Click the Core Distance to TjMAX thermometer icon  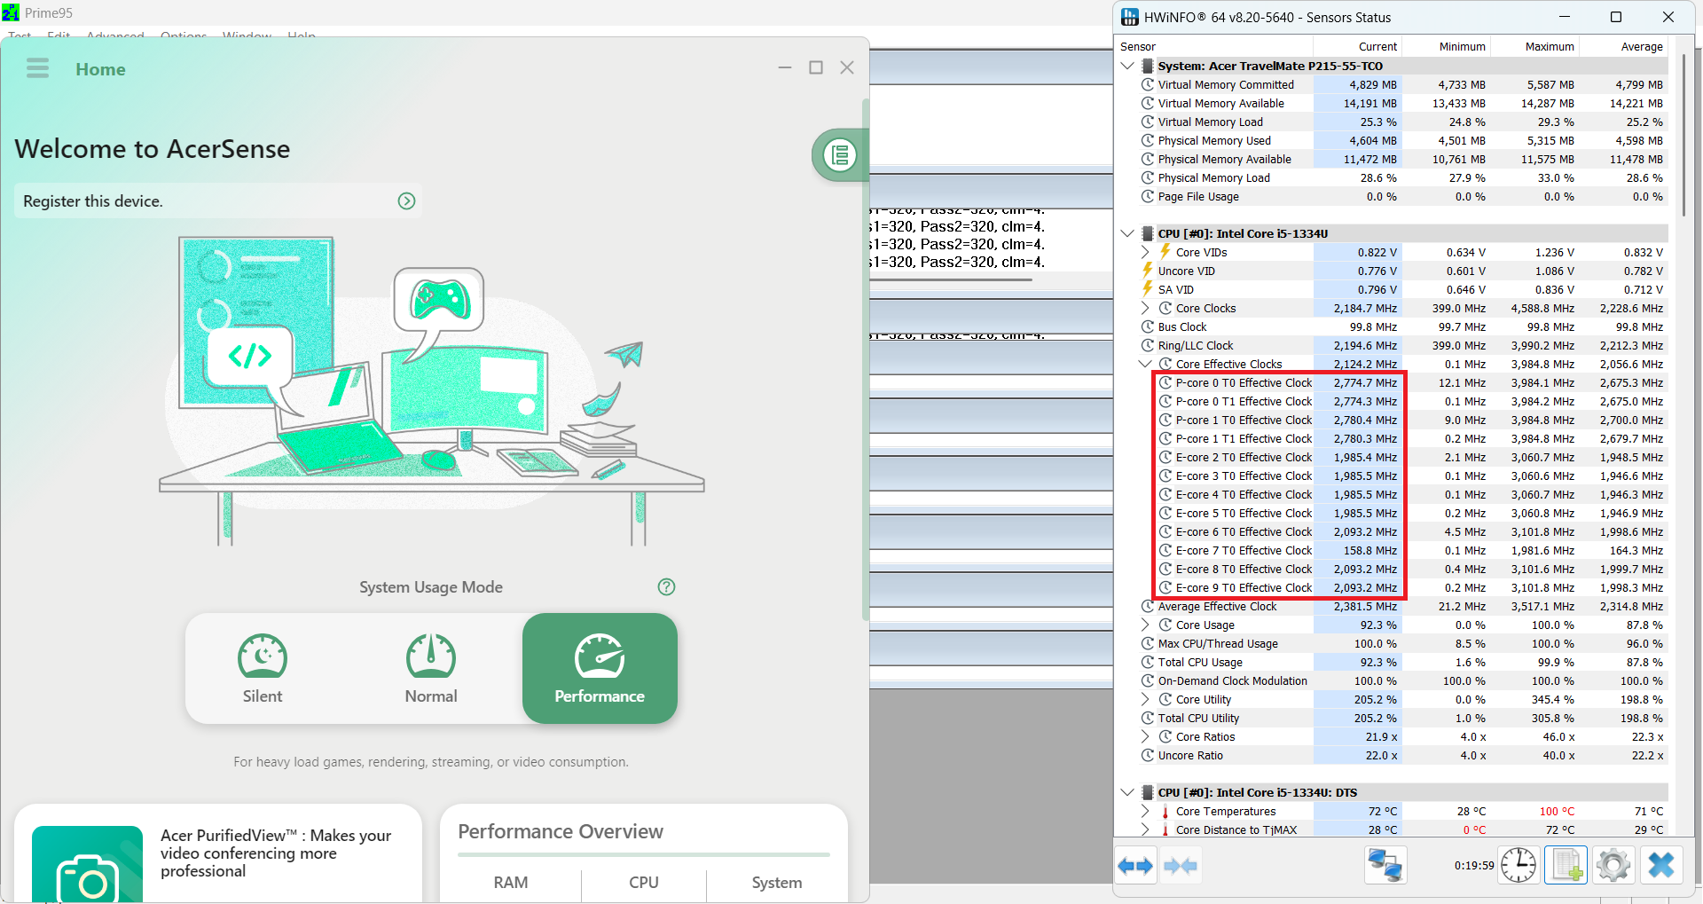[x=1165, y=830]
